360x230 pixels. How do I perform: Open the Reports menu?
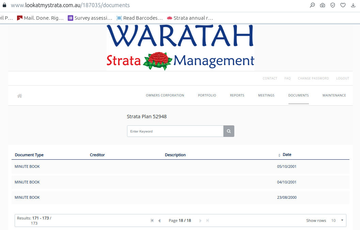click(237, 95)
